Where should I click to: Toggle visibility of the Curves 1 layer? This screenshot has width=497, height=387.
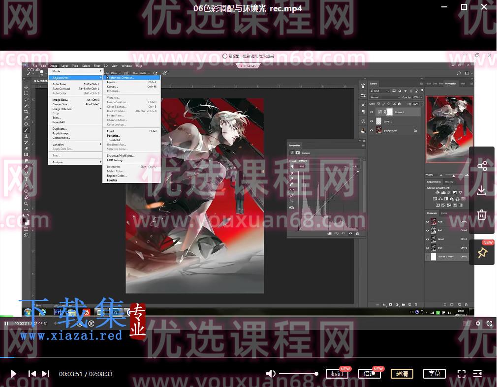tap(372, 112)
